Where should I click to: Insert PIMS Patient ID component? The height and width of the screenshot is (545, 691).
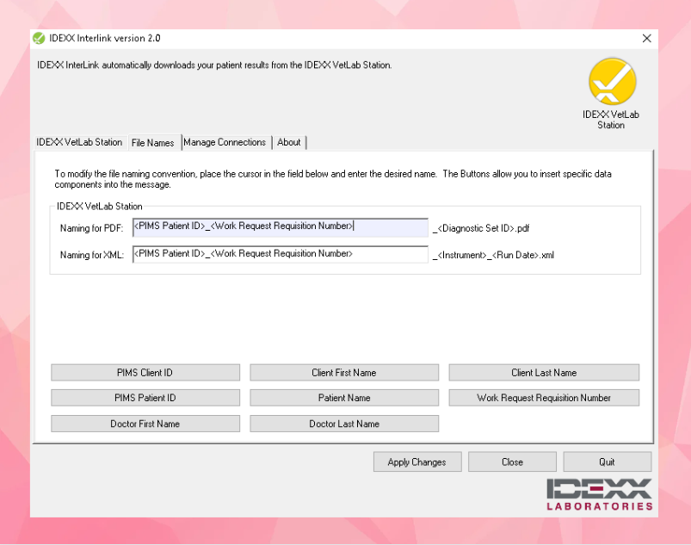point(145,398)
